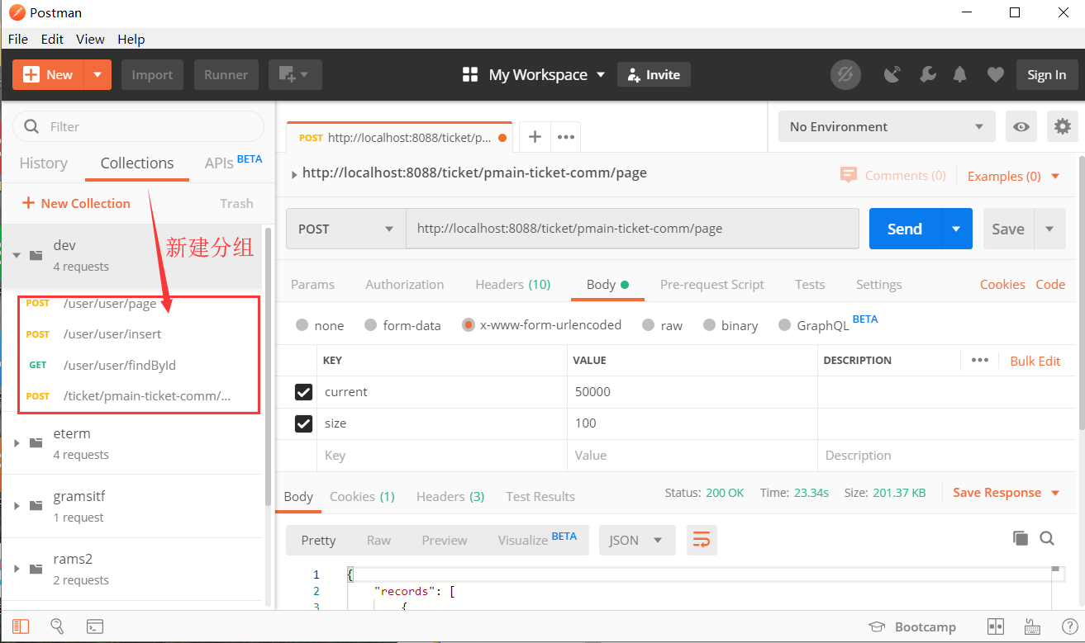Click the request URL input field
This screenshot has width=1085, height=643.
(x=632, y=229)
